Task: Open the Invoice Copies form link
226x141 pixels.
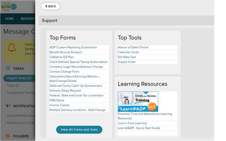Action: coord(59,105)
